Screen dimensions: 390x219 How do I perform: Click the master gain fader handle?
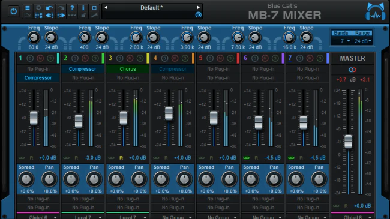point(348,142)
